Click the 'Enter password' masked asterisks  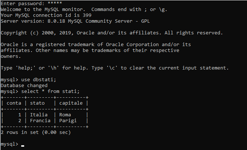55,3
